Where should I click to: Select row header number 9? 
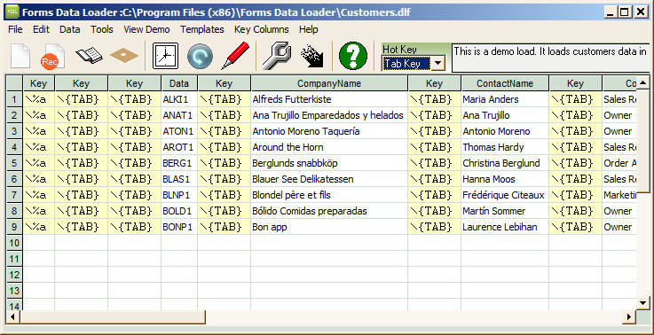[15, 227]
